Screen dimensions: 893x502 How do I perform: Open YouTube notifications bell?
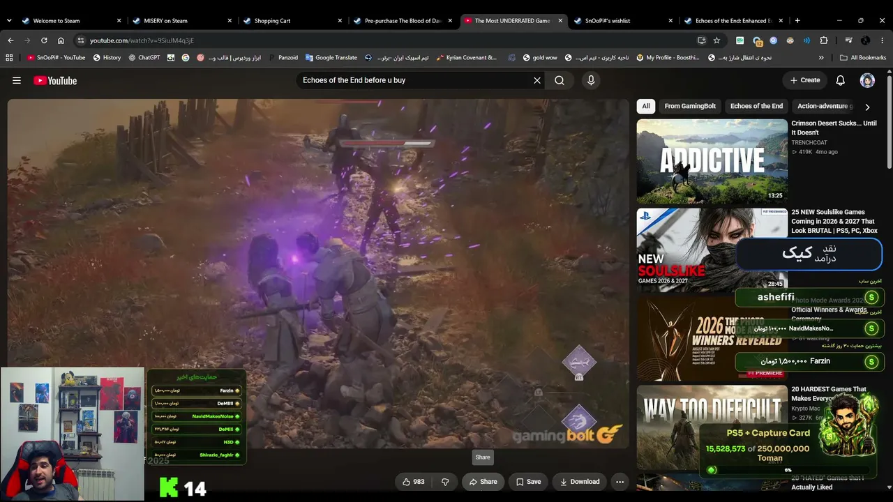pos(841,80)
